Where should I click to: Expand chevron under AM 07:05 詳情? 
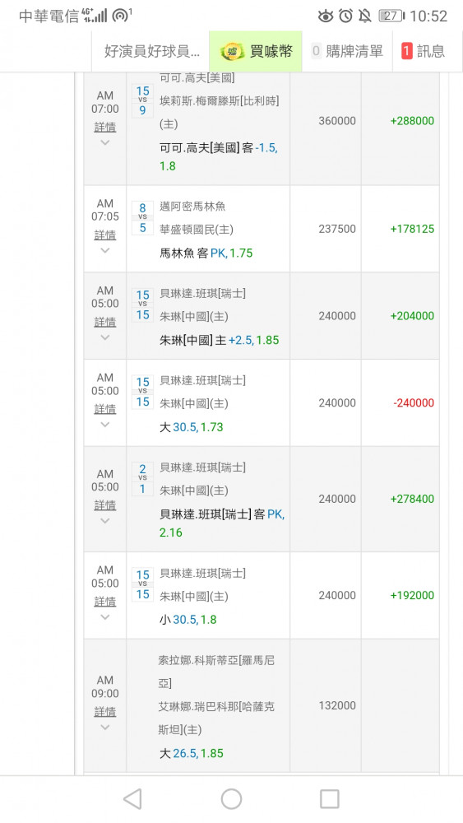tap(105, 250)
